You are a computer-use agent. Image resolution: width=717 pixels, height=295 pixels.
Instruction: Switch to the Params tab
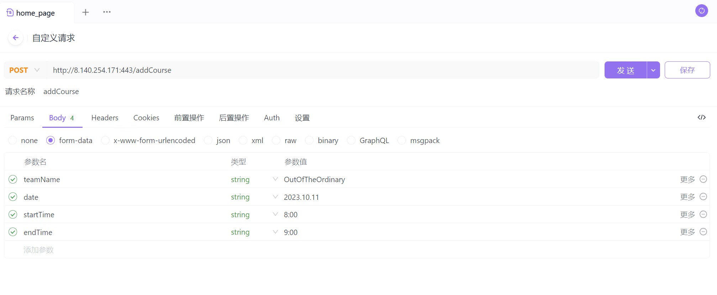22,118
